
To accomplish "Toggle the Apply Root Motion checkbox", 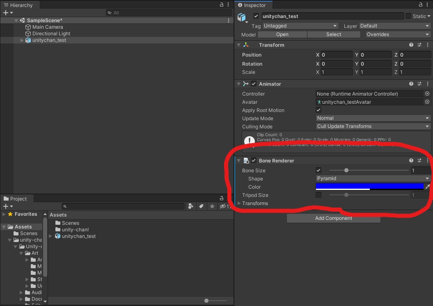I will click(x=318, y=110).
